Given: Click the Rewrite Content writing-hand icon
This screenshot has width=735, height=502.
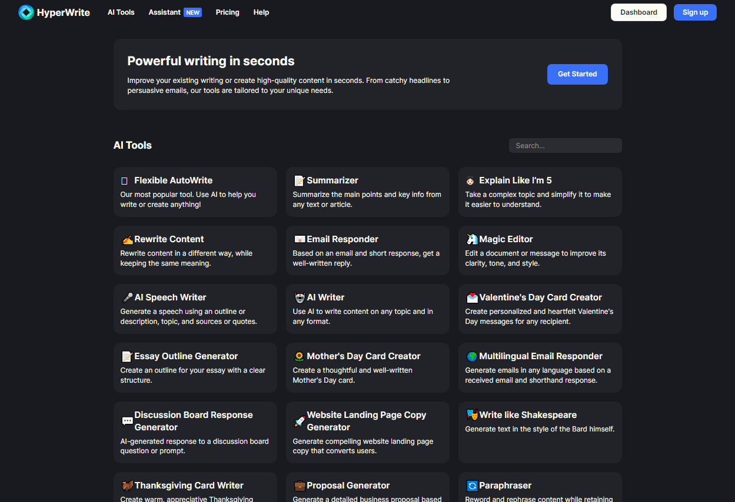Looking at the screenshot, I should pyautogui.click(x=127, y=240).
